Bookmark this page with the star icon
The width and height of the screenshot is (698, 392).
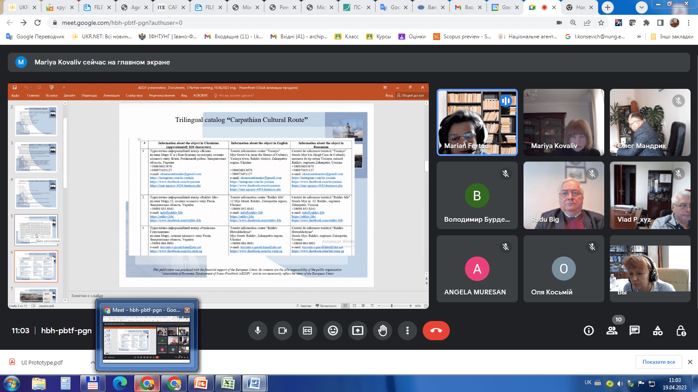(601, 23)
